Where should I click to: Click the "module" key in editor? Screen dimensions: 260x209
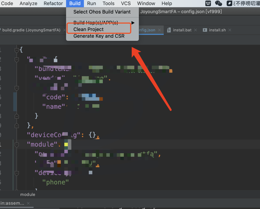pos(42,145)
